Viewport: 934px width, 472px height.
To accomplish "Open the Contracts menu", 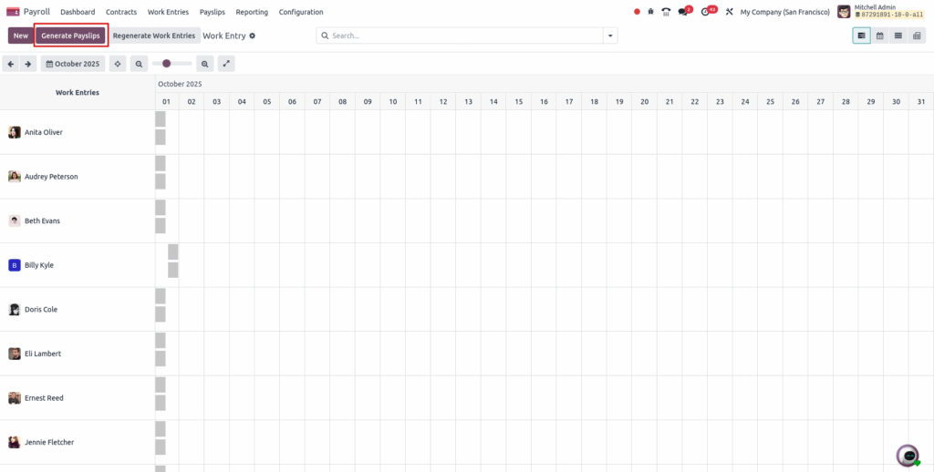I will pyautogui.click(x=121, y=12).
